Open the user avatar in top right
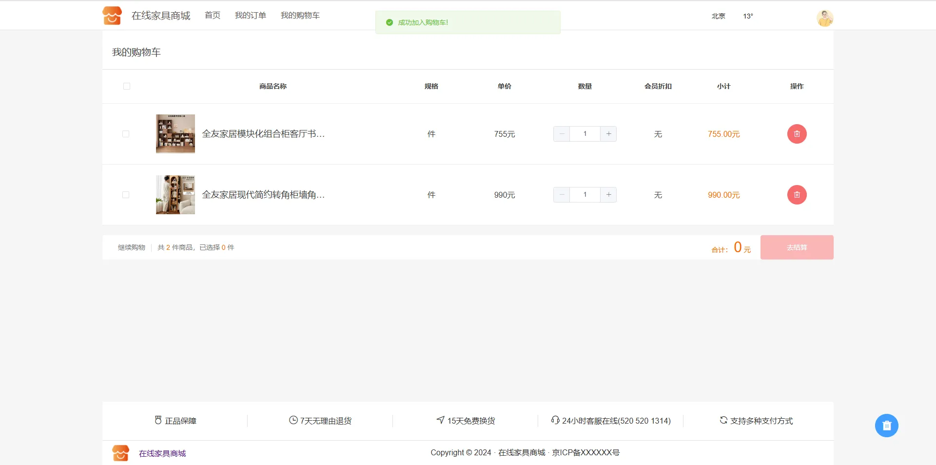Image resolution: width=936 pixels, height=465 pixels. pyautogui.click(x=824, y=18)
